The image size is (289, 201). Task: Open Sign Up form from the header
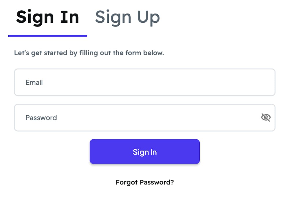coord(127,17)
